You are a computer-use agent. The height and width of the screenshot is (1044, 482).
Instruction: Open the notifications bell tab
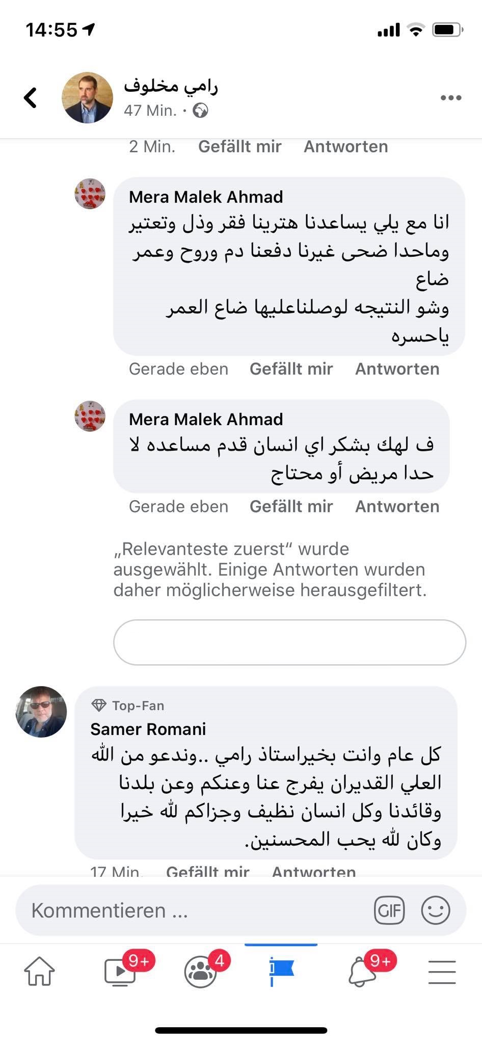click(x=362, y=972)
